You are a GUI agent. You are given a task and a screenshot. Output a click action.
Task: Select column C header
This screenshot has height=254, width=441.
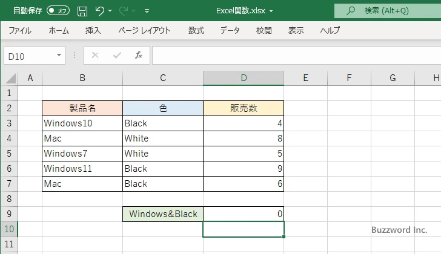point(163,78)
